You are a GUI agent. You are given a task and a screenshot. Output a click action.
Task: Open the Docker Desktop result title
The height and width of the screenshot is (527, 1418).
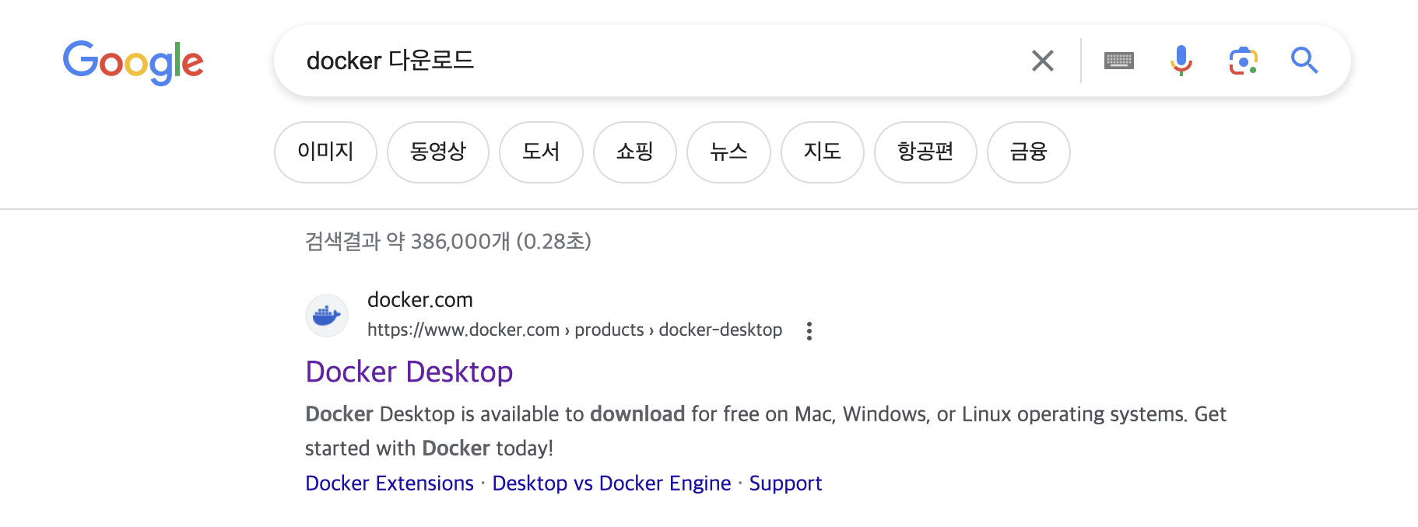(409, 372)
